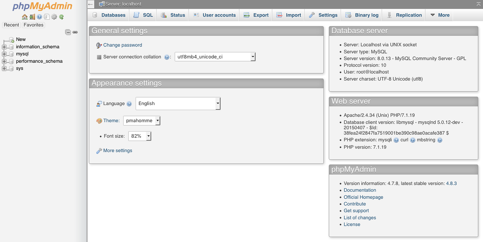The image size is (483, 242).
Task: Open the Font size dropdown showing 82%
Action: click(x=140, y=136)
